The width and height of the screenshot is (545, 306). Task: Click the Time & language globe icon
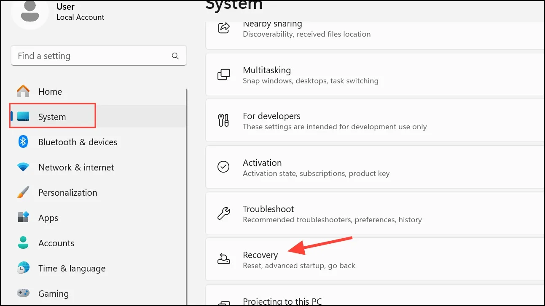tap(23, 268)
